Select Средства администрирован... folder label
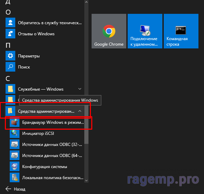Screen dimensions: 204x194 tap(46, 111)
